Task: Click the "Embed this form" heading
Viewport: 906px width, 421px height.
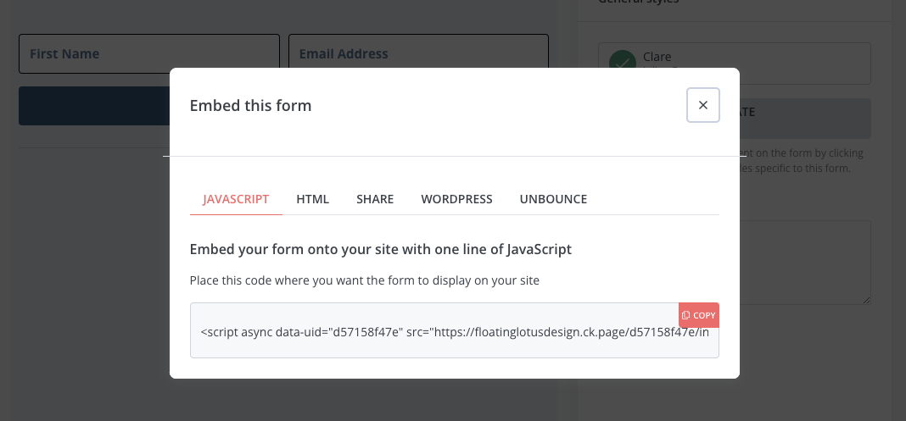Action: [251, 106]
